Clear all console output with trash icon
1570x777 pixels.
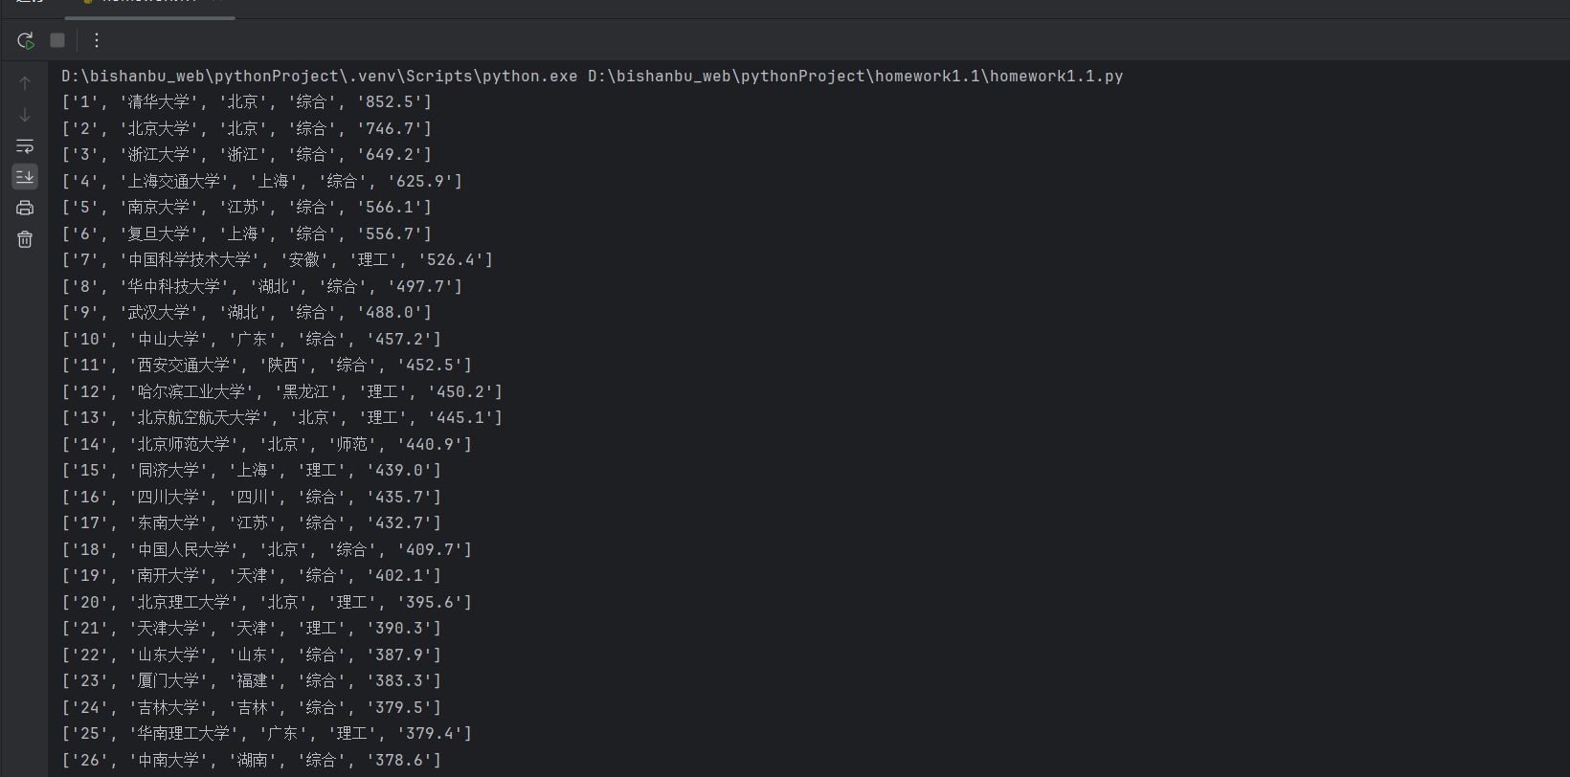tap(25, 239)
